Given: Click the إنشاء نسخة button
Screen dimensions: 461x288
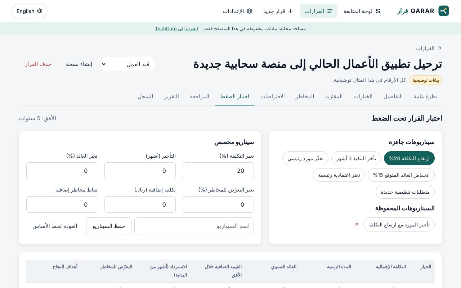Looking at the screenshot, I should click(x=79, y=64).
